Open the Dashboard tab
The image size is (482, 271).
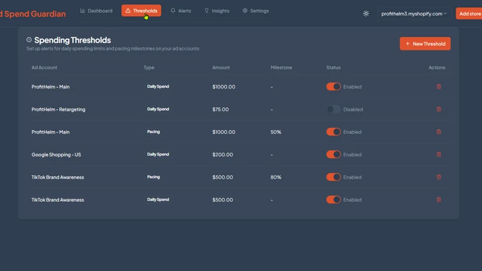[96, 11]
